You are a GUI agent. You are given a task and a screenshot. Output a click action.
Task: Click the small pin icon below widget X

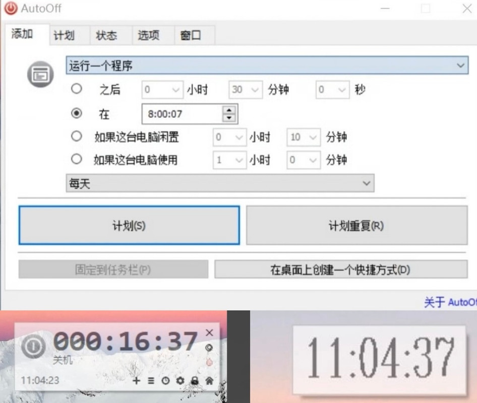click(x=209, y=348)
